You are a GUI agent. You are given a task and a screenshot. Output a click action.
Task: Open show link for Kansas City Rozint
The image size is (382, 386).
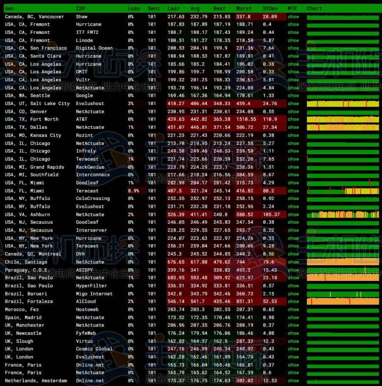pos(293,135)
